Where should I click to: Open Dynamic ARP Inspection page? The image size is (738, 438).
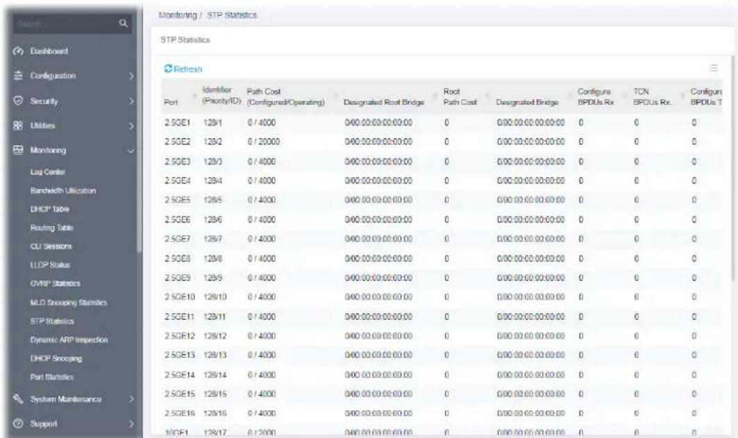[x=69, y=339]
